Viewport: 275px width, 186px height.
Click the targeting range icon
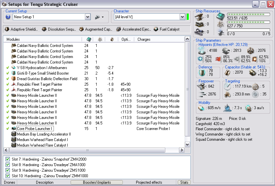click(227, 86)
